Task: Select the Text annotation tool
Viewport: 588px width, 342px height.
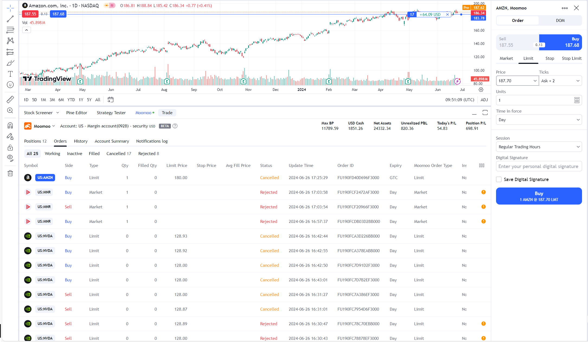Action: click(x=10, y=74)
